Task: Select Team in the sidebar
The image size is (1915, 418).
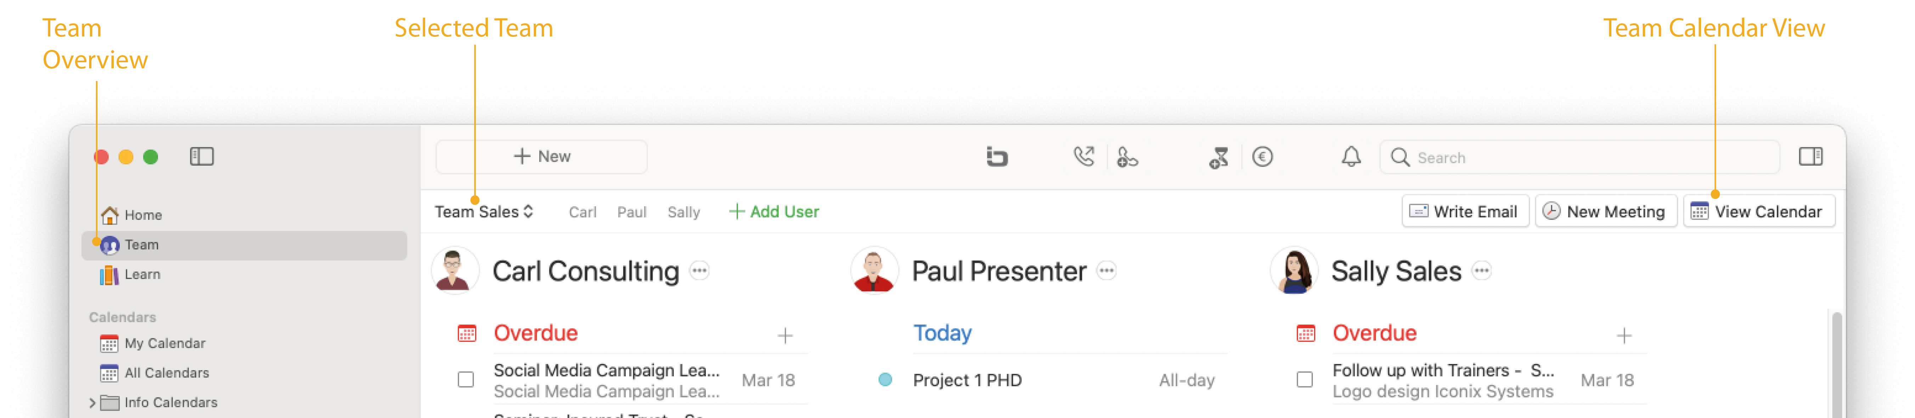Action: tap(244, 245)
